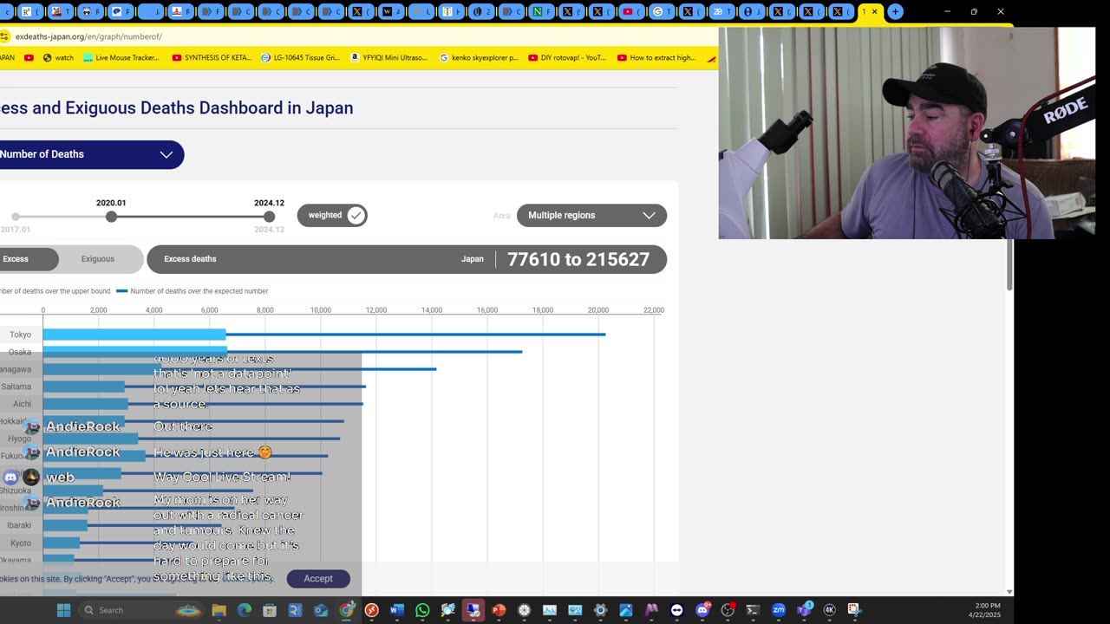Open the TeamViewer taskbar icon

click(676, 610)
